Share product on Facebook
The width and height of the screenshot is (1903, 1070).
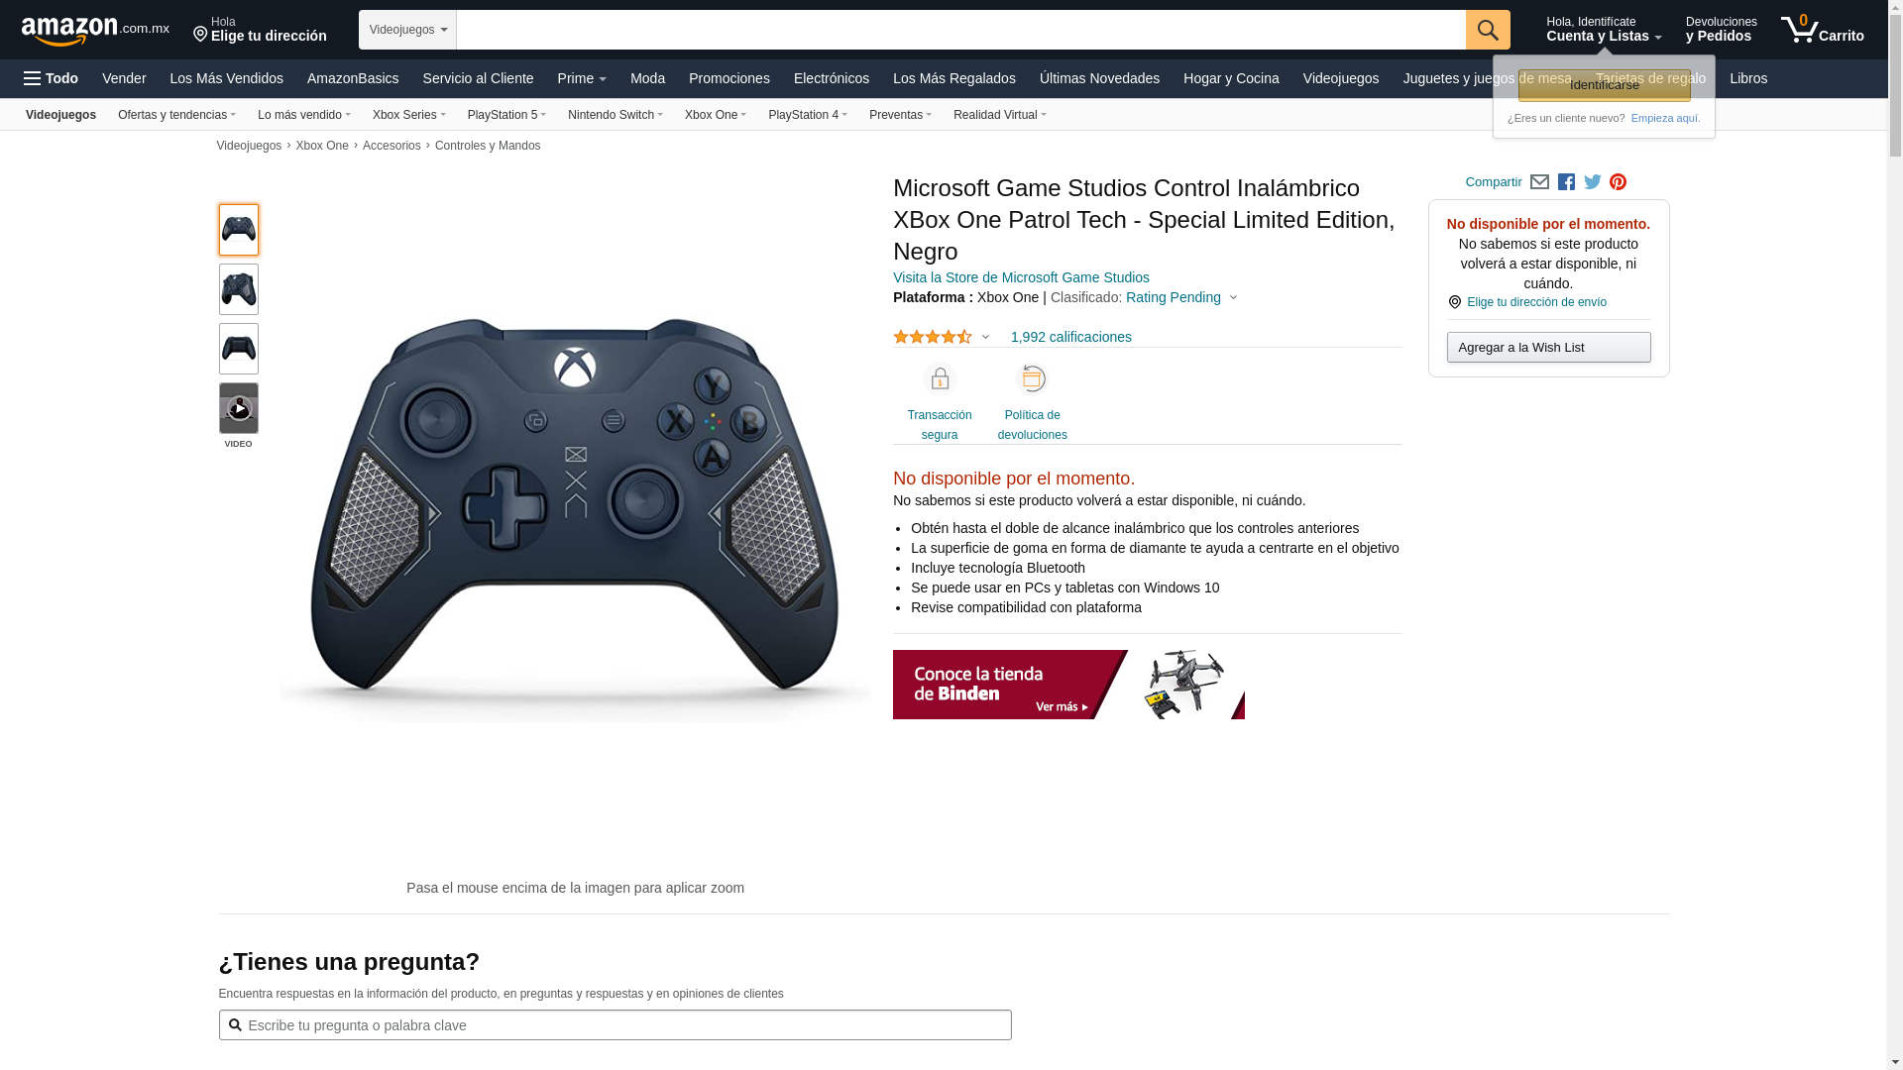(x=1566, y=182)
